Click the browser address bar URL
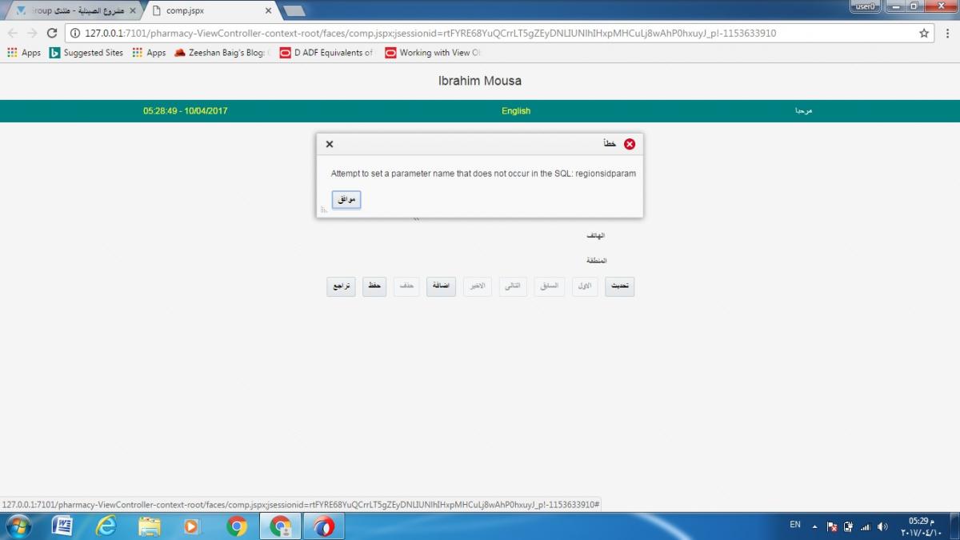The height and width of the screenshot is (540, 960). pos(432,34)
